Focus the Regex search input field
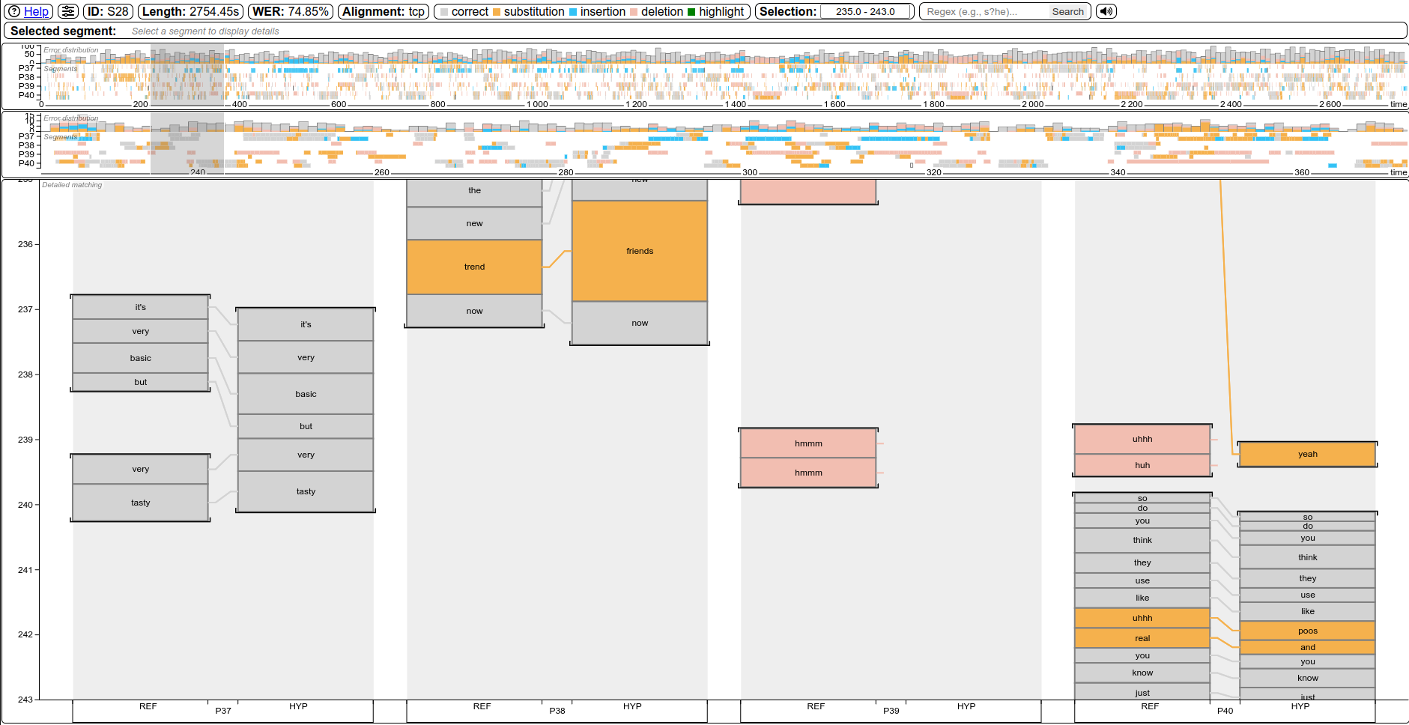The height and width of the screenshot is (725, 1409). click(x=984, y=11)
